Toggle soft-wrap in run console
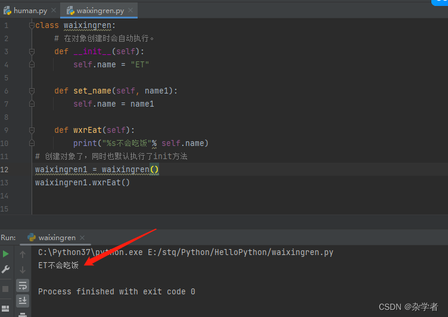 click(23, 285)
